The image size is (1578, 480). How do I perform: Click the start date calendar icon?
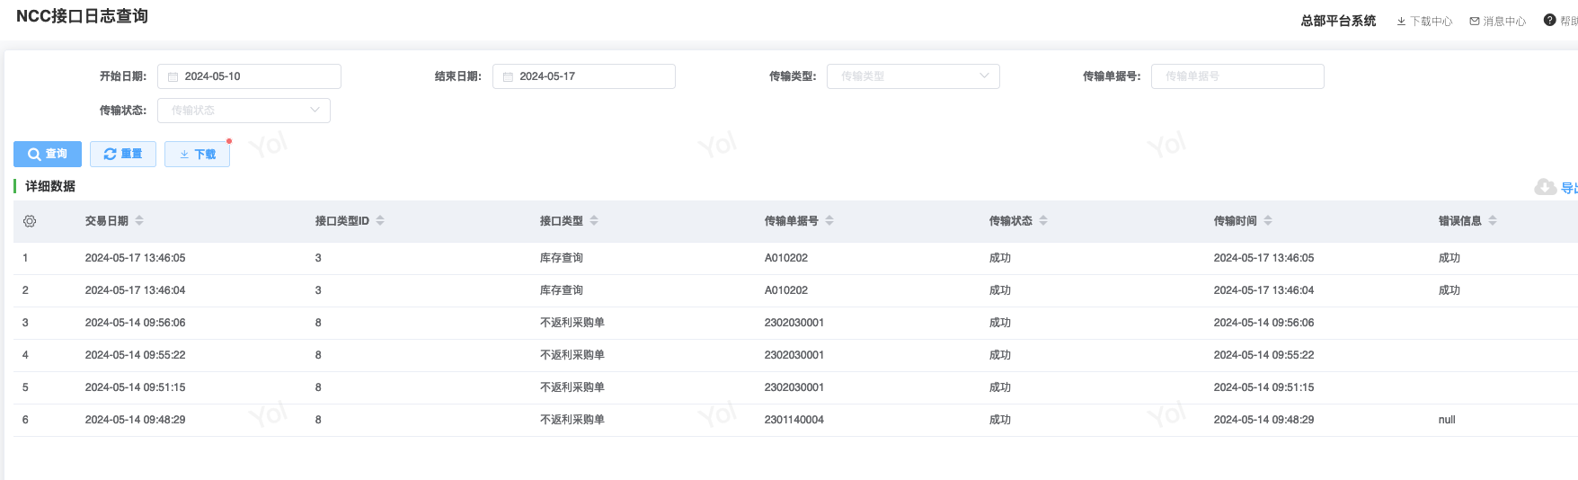173,77
